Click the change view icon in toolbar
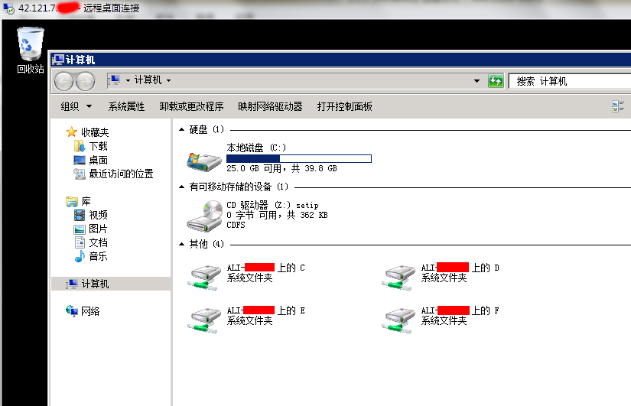Viewport: 631px width, 406px height. point(618,106)
